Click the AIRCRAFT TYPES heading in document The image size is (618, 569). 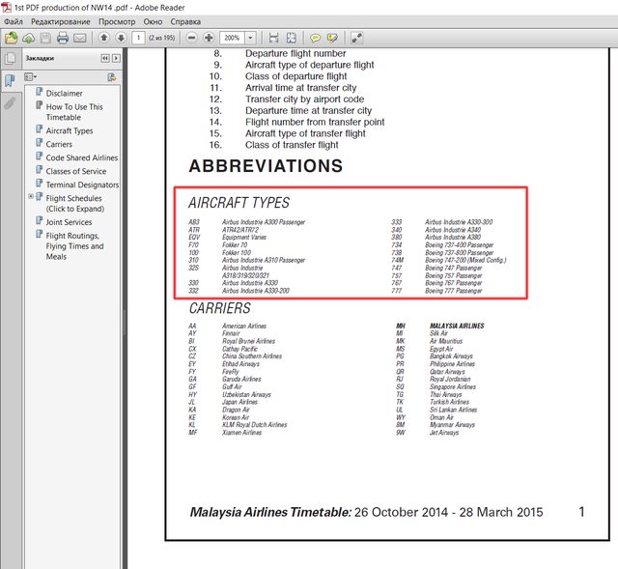point(239,203)
